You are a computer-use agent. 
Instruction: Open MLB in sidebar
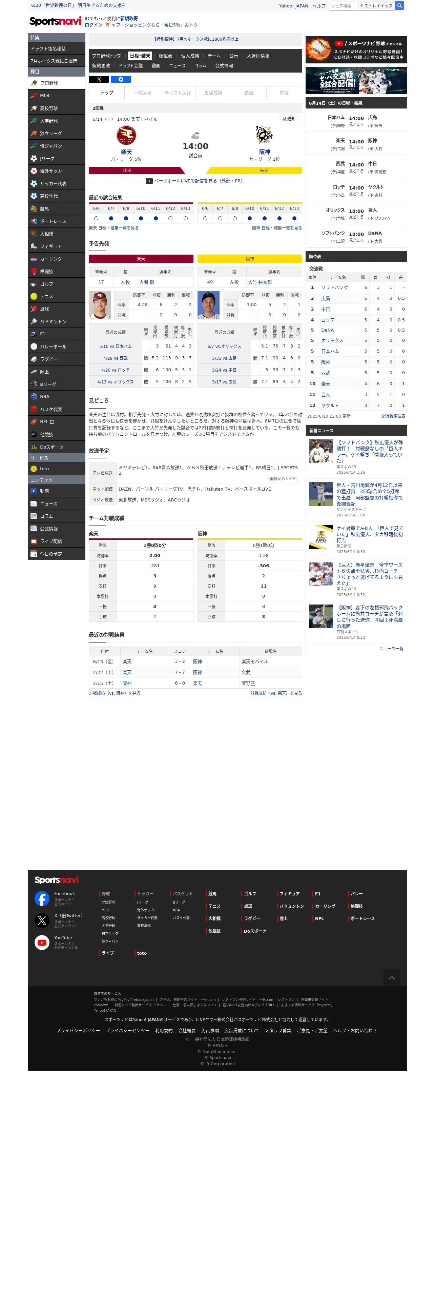[x=56, y=95]
